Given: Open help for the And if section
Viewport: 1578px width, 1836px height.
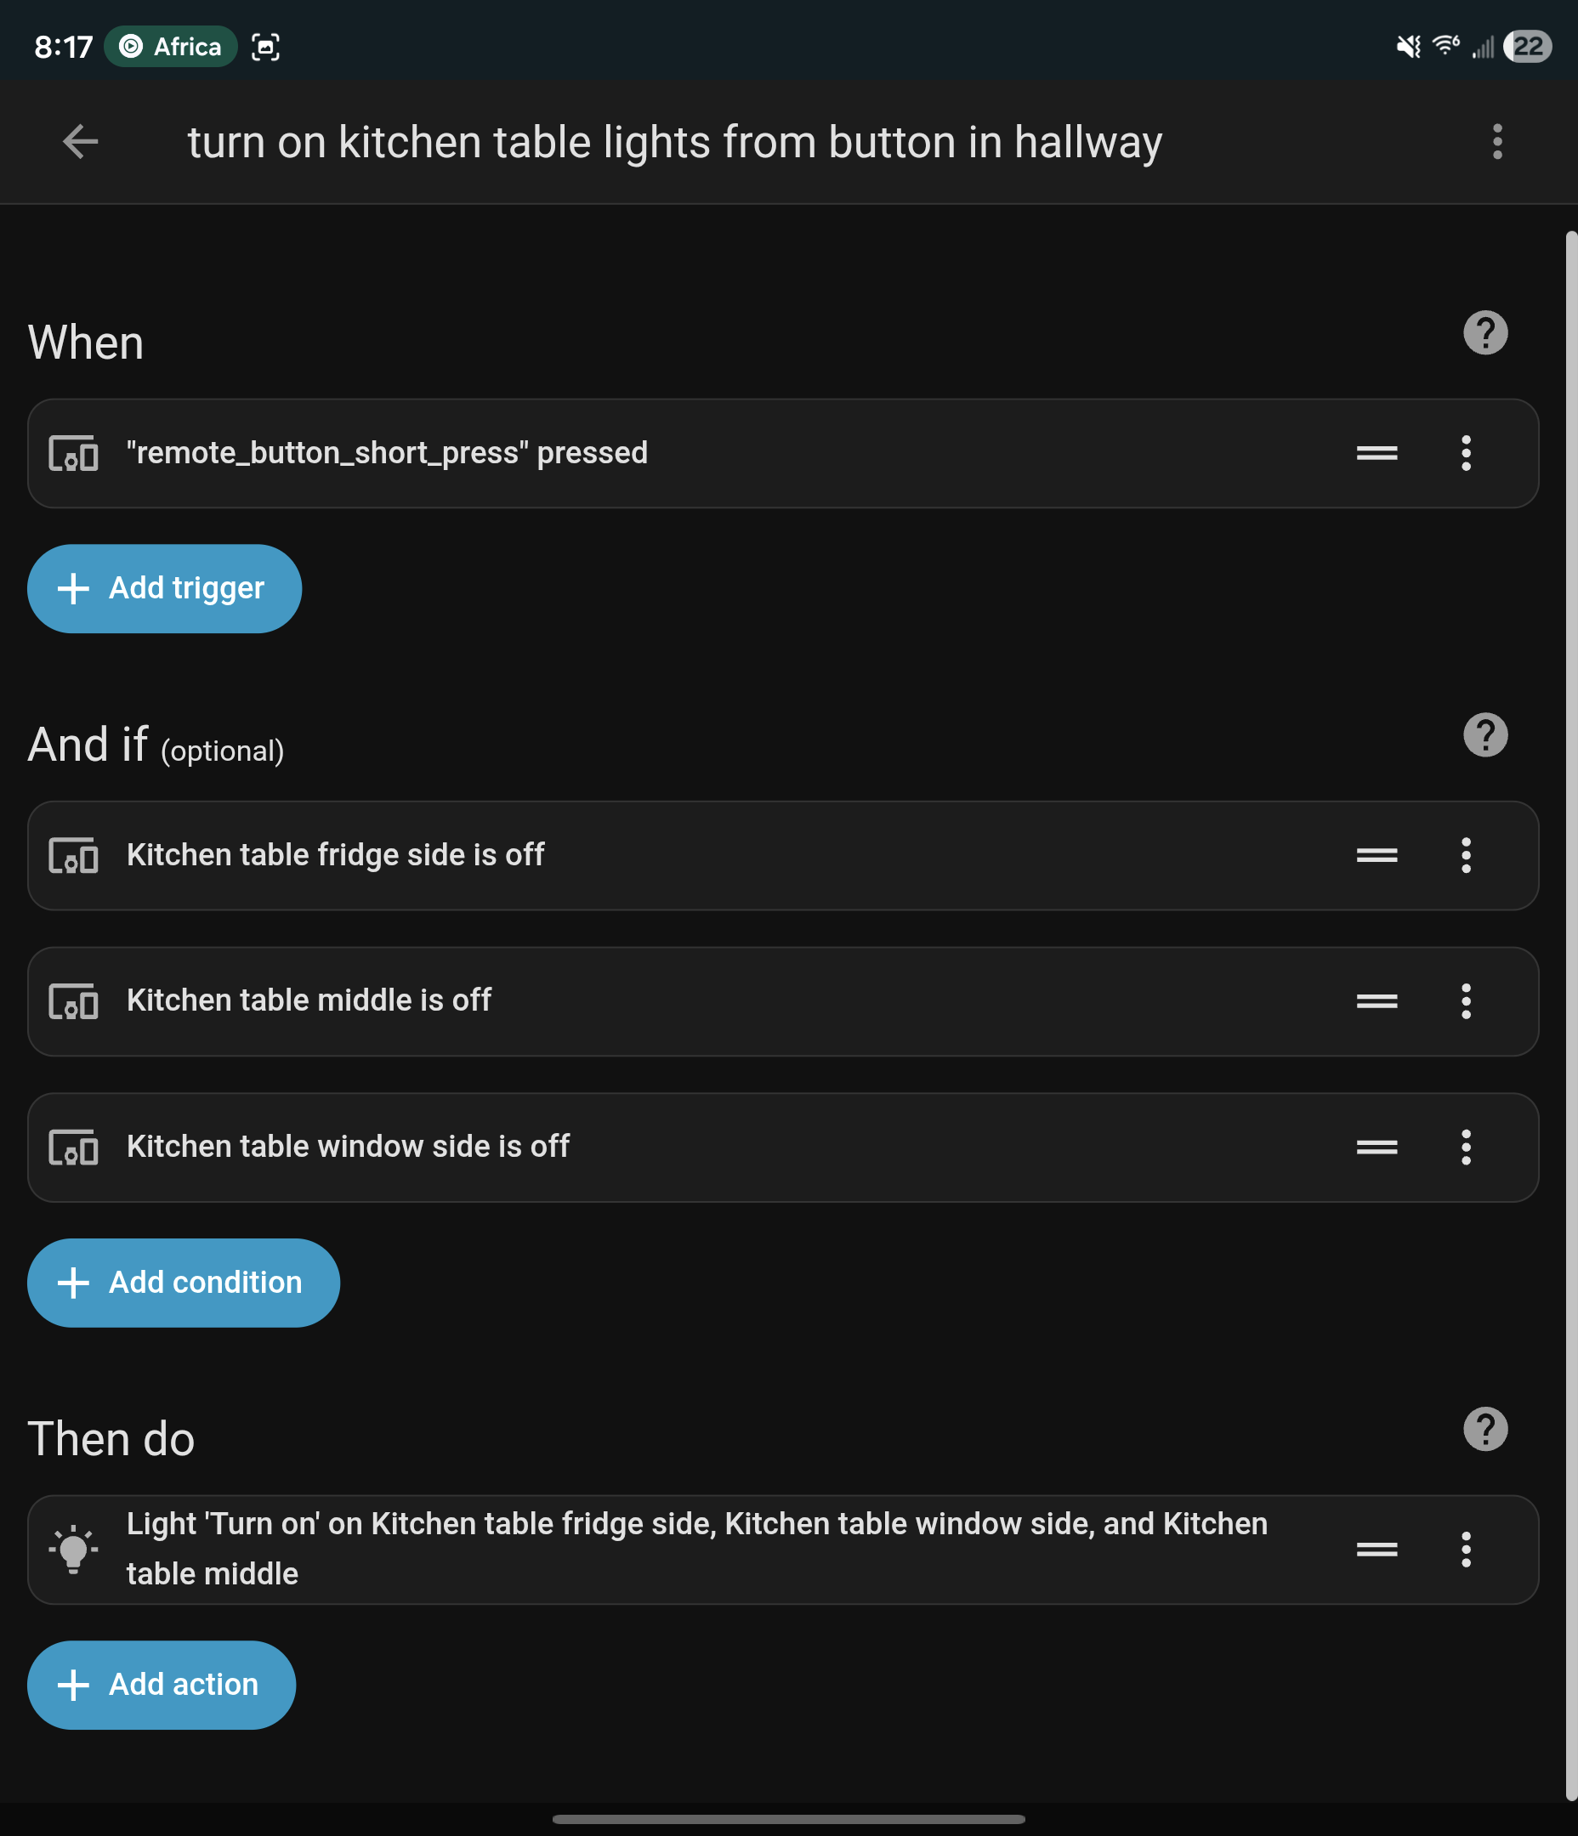Looking at the screenshot, I should pyautogui.click(x=1485, y=734).
